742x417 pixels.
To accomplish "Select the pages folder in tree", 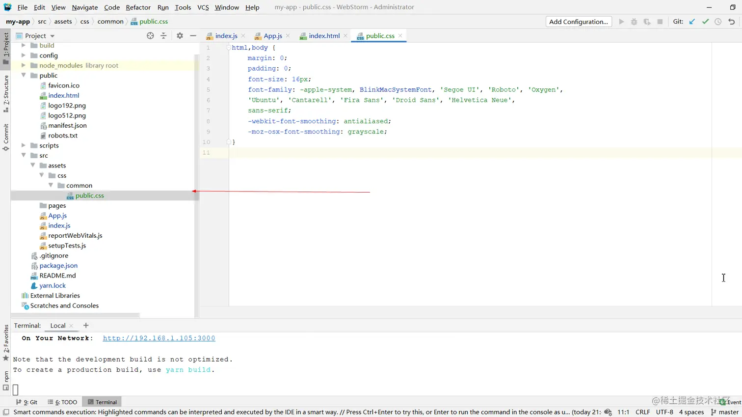I will [x=57, y=205].
